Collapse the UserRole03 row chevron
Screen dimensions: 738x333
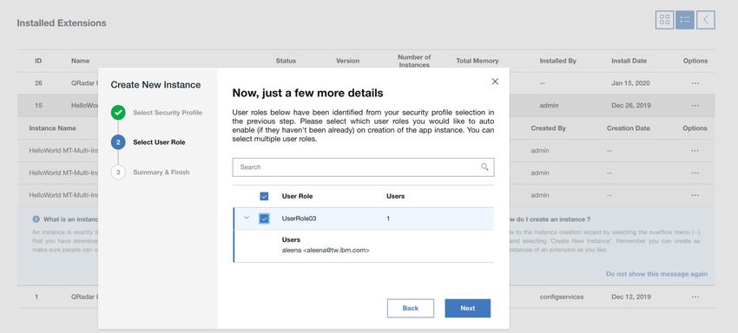pyautogui.click(x=247, y=218)
